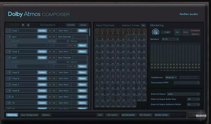
Task: Click the Track 5 name field
Action: coord(24,72)
